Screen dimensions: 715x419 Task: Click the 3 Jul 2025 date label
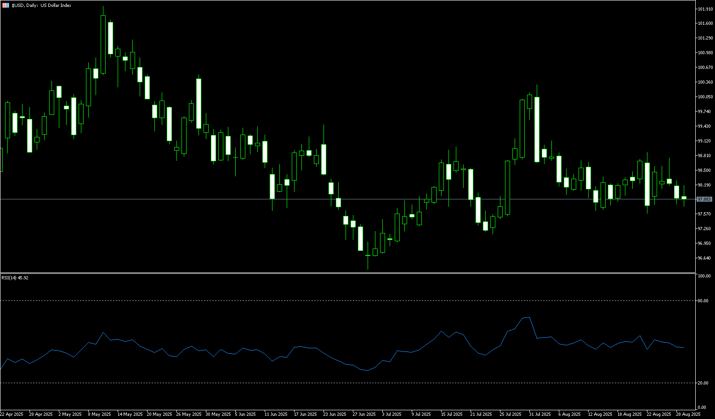click(392, 414)
